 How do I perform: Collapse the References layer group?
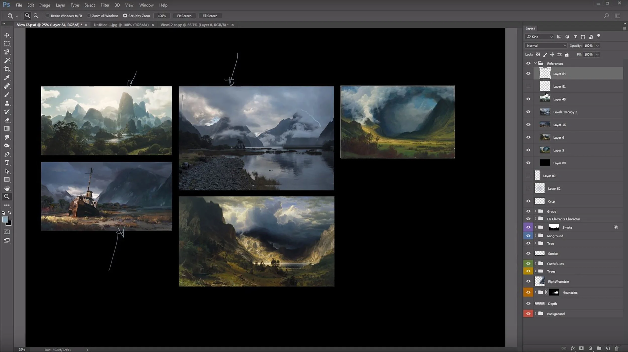coord(536,63)
